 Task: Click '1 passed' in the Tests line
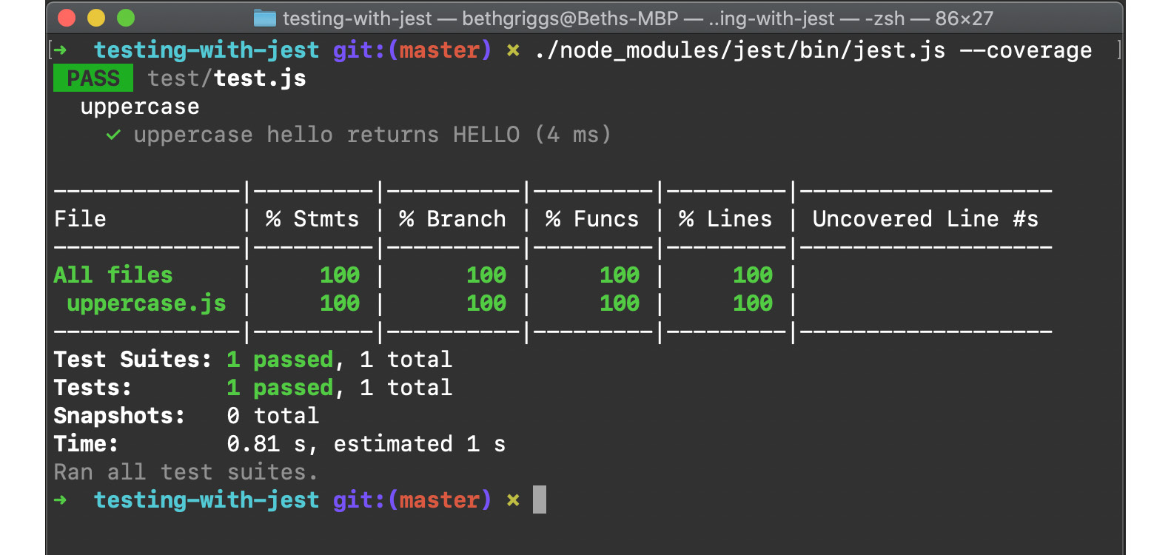pyautogui.click(x=281, y=388)
